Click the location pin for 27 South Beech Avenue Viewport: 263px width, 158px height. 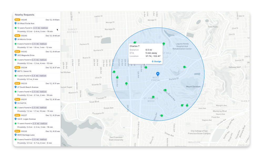16,87
